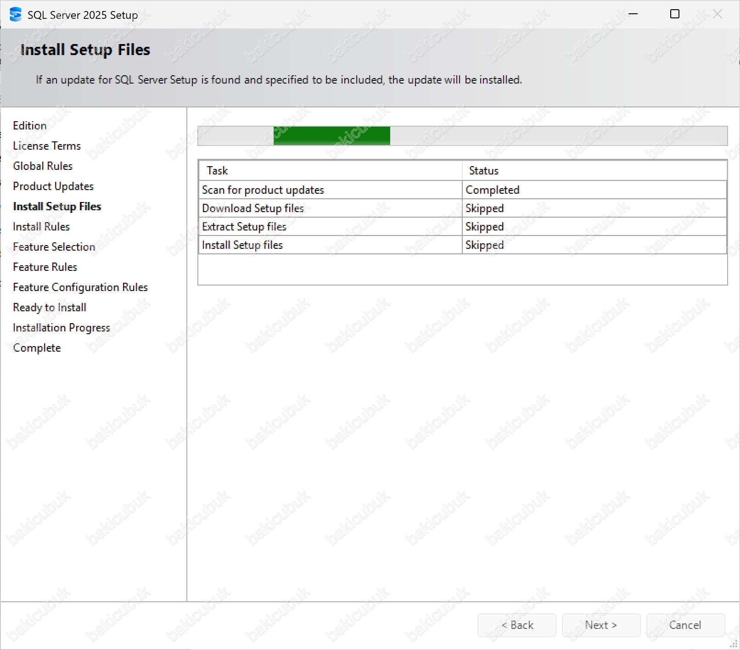Click the green setup progress bar
This screenshot has height=650, width=740.
click(x=331, y=136)
